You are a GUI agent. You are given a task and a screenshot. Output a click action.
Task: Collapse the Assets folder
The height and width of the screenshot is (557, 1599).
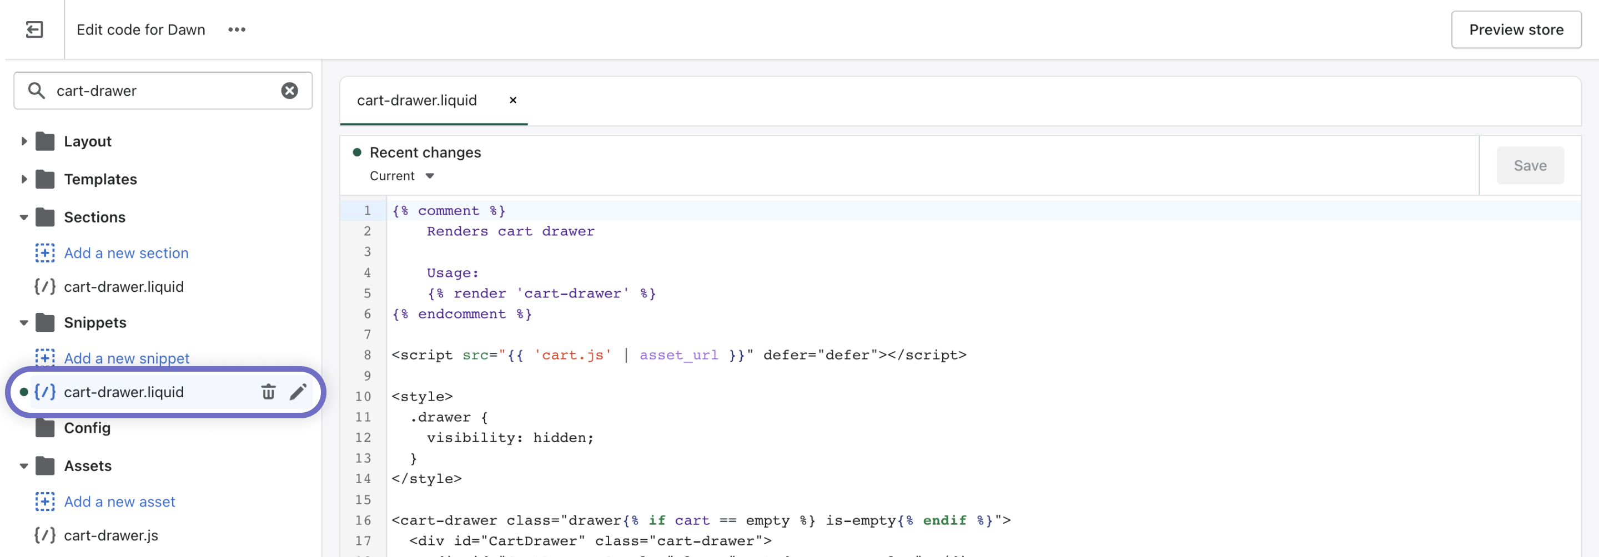24,466
